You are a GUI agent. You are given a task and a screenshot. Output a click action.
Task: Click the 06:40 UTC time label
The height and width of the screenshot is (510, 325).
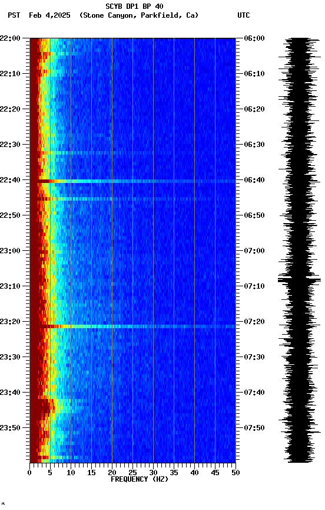[254, 180]
